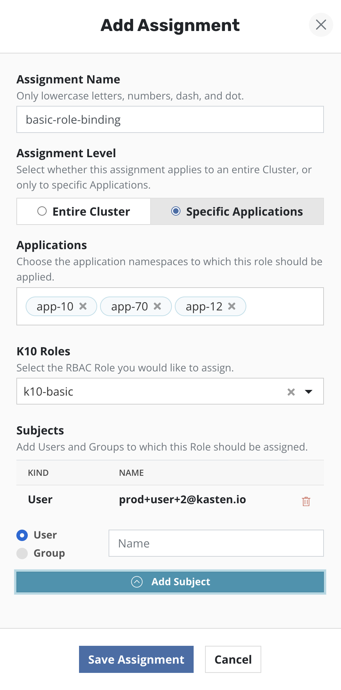Choose the User subject kind
The width and height of the screenshot is (341, 690).
(22, 535)
